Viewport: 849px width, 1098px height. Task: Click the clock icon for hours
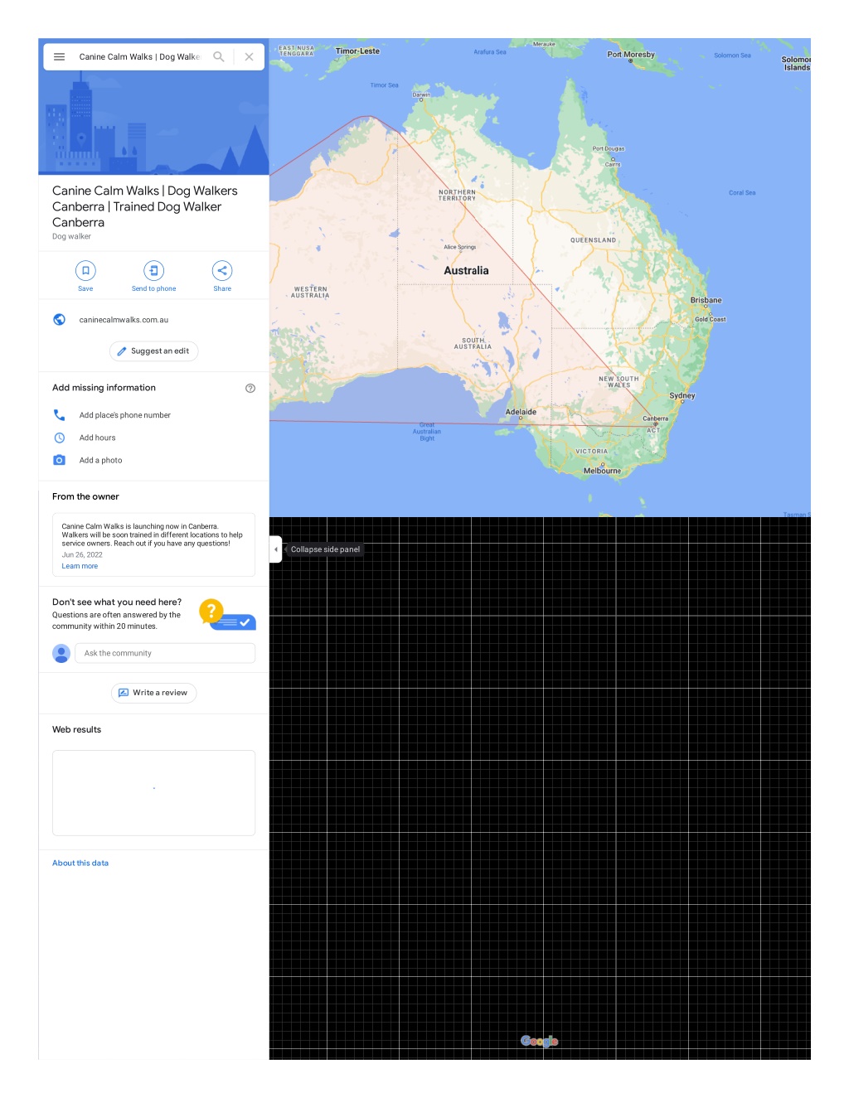click(60, 438)
